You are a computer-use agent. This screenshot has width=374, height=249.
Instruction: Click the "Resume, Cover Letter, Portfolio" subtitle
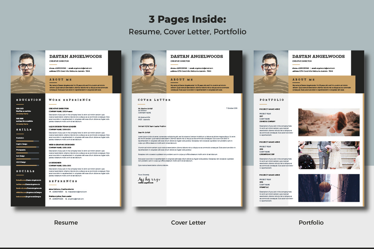click(x=187, y=32)
